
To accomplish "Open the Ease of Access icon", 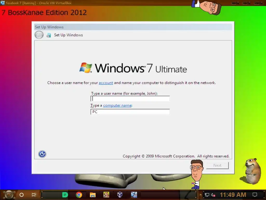I will click(x=42, y=154).
